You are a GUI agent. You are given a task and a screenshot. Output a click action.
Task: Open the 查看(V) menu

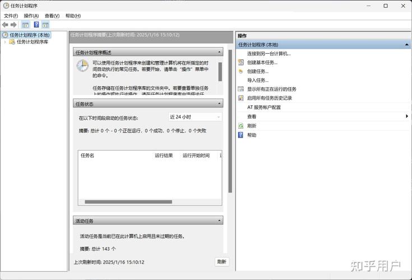pyautogui.click(x=52, y=16)
